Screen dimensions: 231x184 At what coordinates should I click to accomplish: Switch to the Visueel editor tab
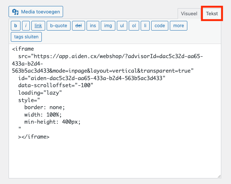(x=189, y=14)
